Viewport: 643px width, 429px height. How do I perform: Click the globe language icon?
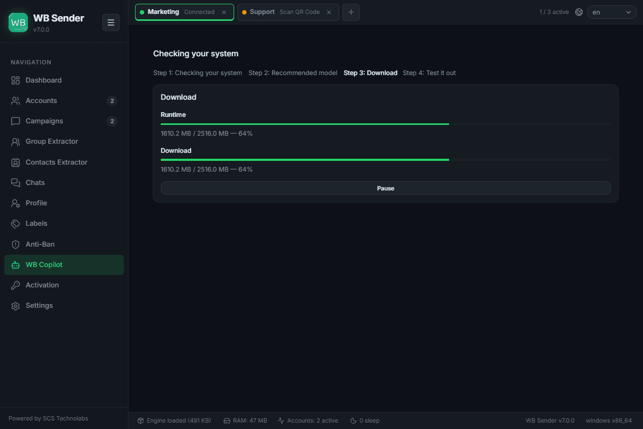[579, 12]
